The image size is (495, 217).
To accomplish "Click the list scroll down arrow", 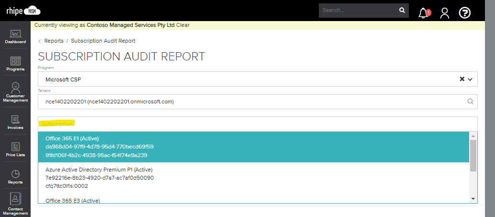I will click(473, 199).
